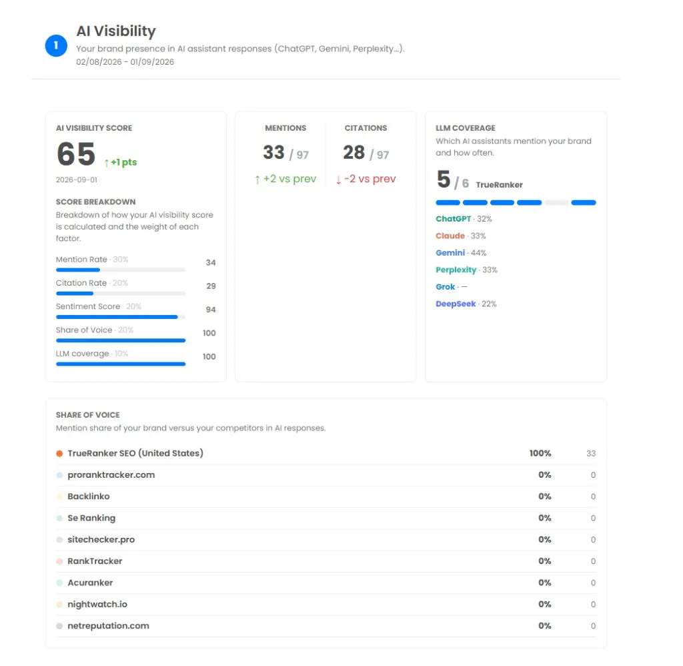
Task: Click the color dot beside Backlinko
Action: click(x=59, y=496)
